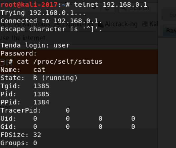Click into the faint Search field
Viewport: 176px width, 148px height.
139,8
